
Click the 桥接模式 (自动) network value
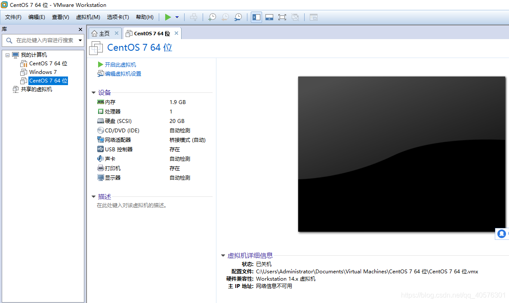pos(188,140)
